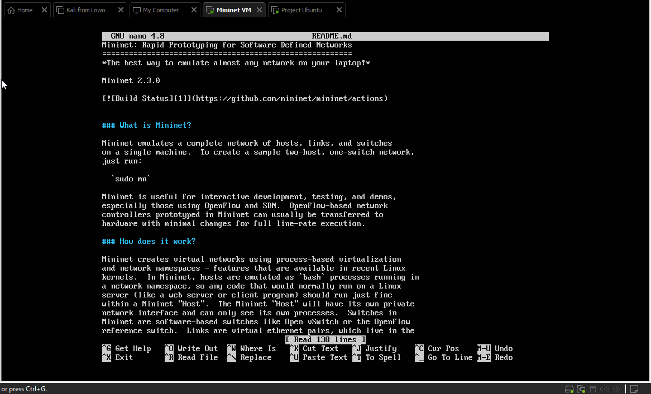Close the Project Ubuntu tab
651x394 pixels.
coord(339,10)
